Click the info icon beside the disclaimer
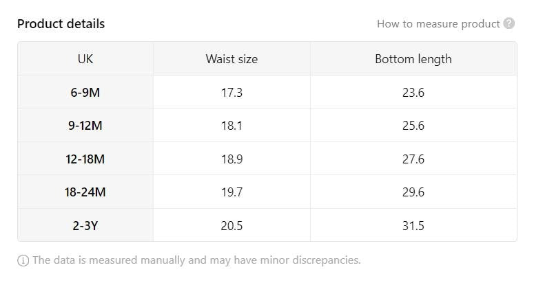 23,260
